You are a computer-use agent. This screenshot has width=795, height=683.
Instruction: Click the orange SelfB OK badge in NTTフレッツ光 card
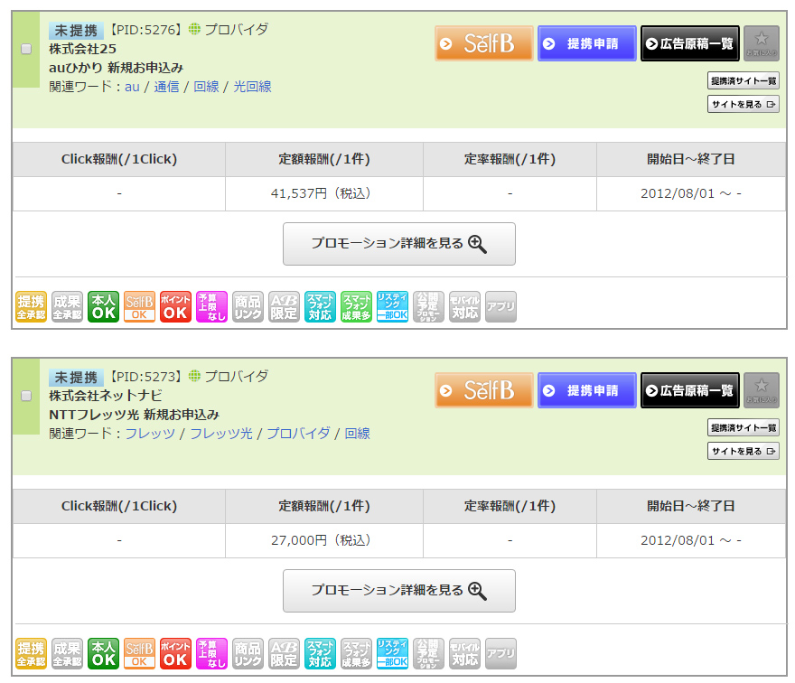tap(139, 654)
